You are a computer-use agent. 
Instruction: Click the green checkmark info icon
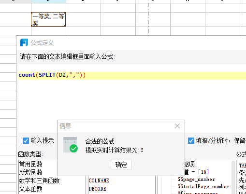(73, 148)
